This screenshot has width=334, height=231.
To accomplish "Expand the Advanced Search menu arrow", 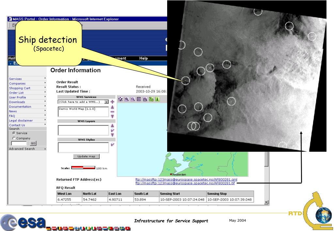I will (x=45, y=149).
